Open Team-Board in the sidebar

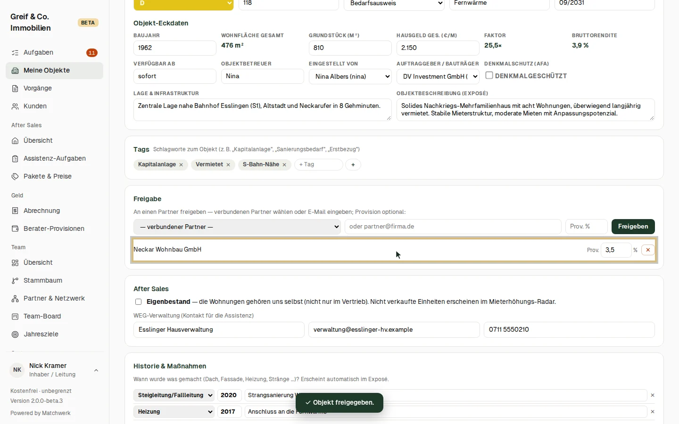[54, 317]
